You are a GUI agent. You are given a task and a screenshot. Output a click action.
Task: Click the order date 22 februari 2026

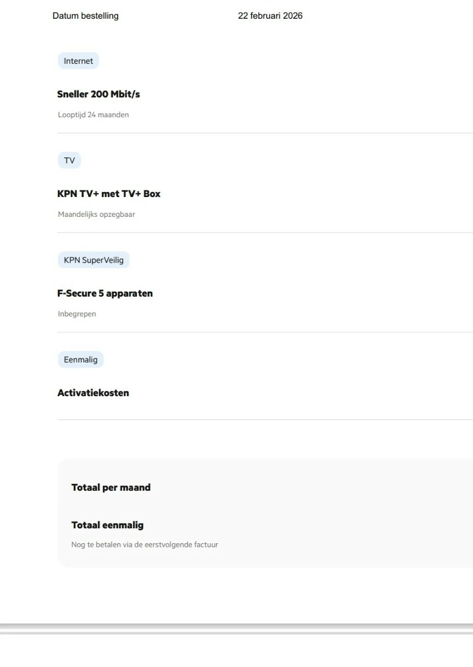coord(270,16)
